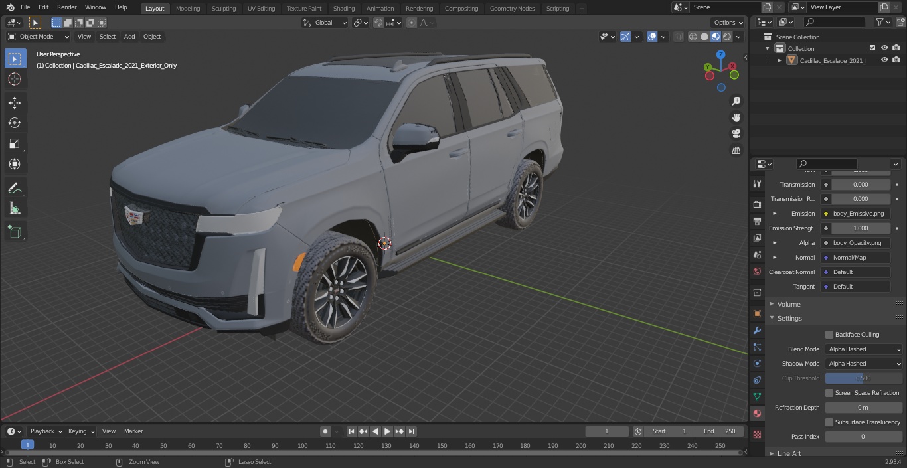Open the File menu
The height and width of the screenshot is (468, 907).
25,7
